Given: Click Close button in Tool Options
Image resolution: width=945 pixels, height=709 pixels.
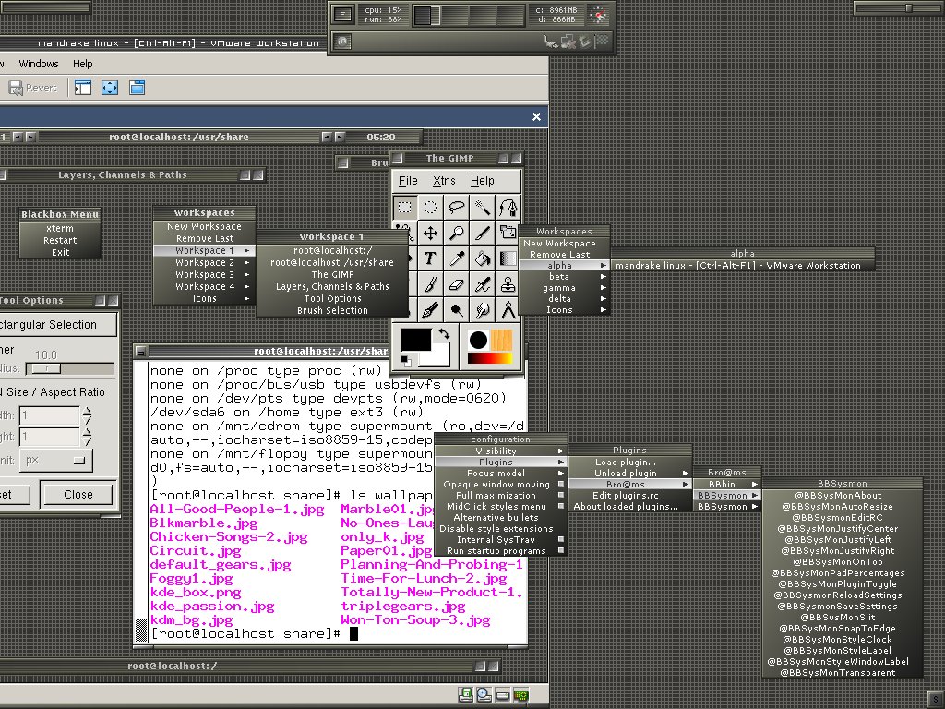Looking at the screenshot, I should click(78, 495).
